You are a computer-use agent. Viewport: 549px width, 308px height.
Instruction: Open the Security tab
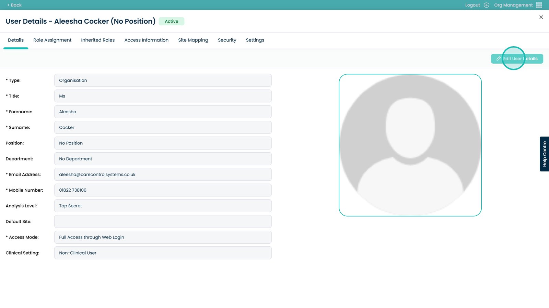tap(227, 40)
